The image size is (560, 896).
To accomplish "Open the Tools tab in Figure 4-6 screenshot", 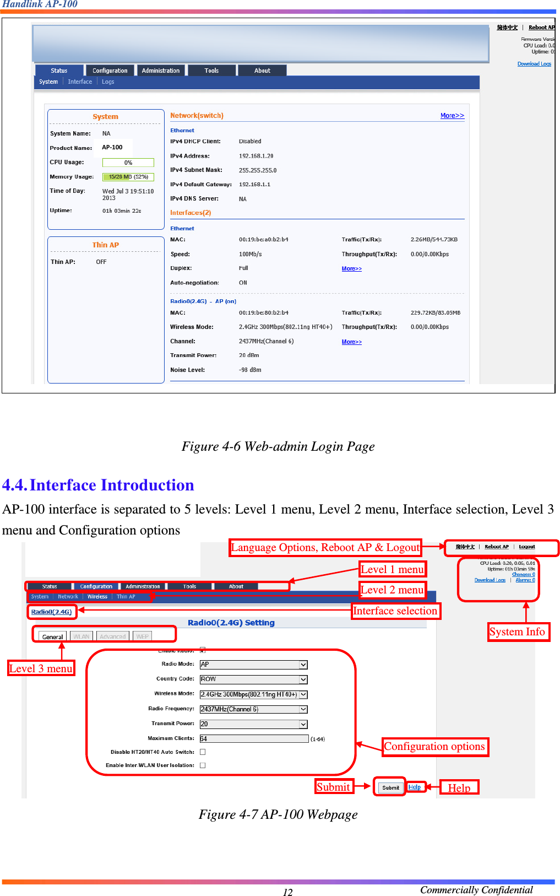I will [212, 71].
